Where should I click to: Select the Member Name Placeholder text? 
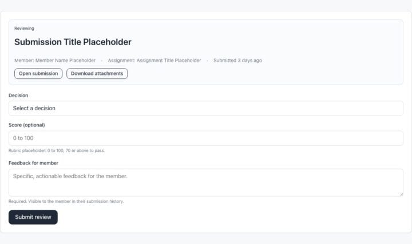click(x=65, y=61)
